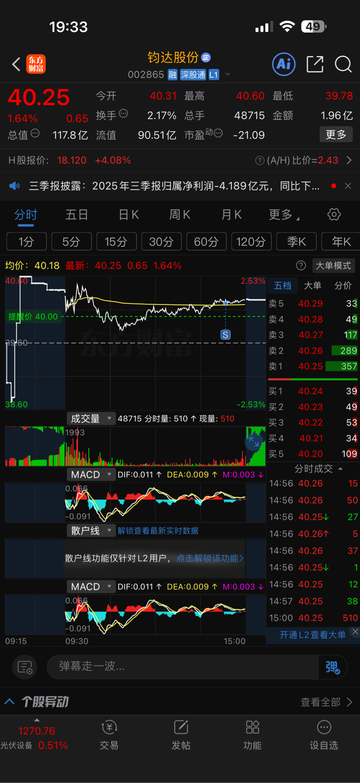
Task: Switch to the 周K tab
Action: coord(180,214)
